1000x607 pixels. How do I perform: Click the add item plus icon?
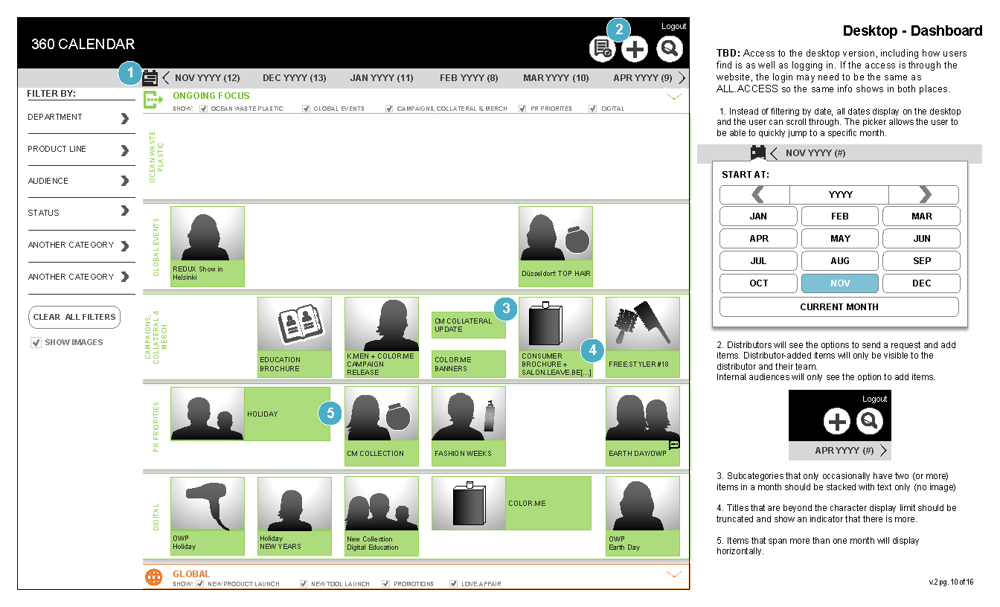click(635, 49)
